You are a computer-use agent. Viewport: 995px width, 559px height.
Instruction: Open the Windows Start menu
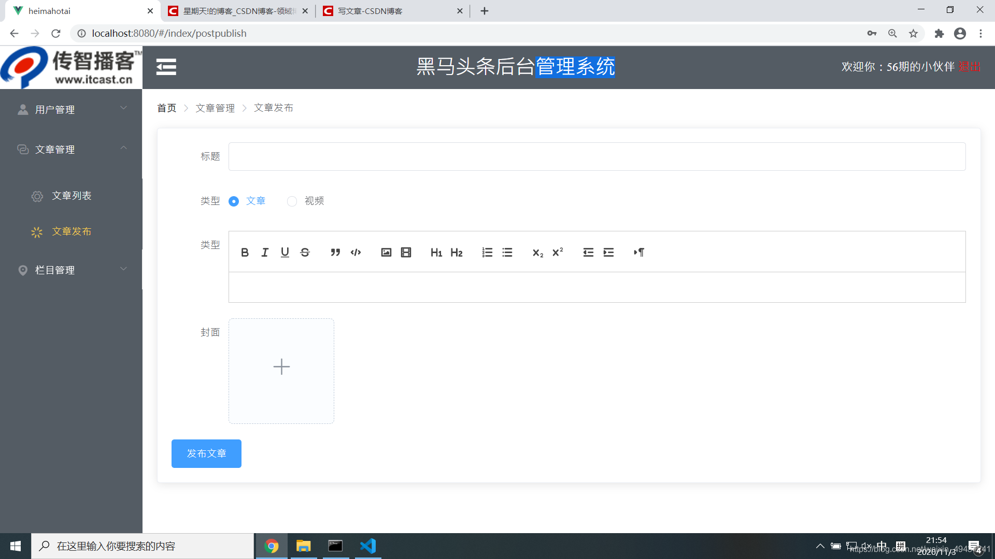[x=16, y=546]
